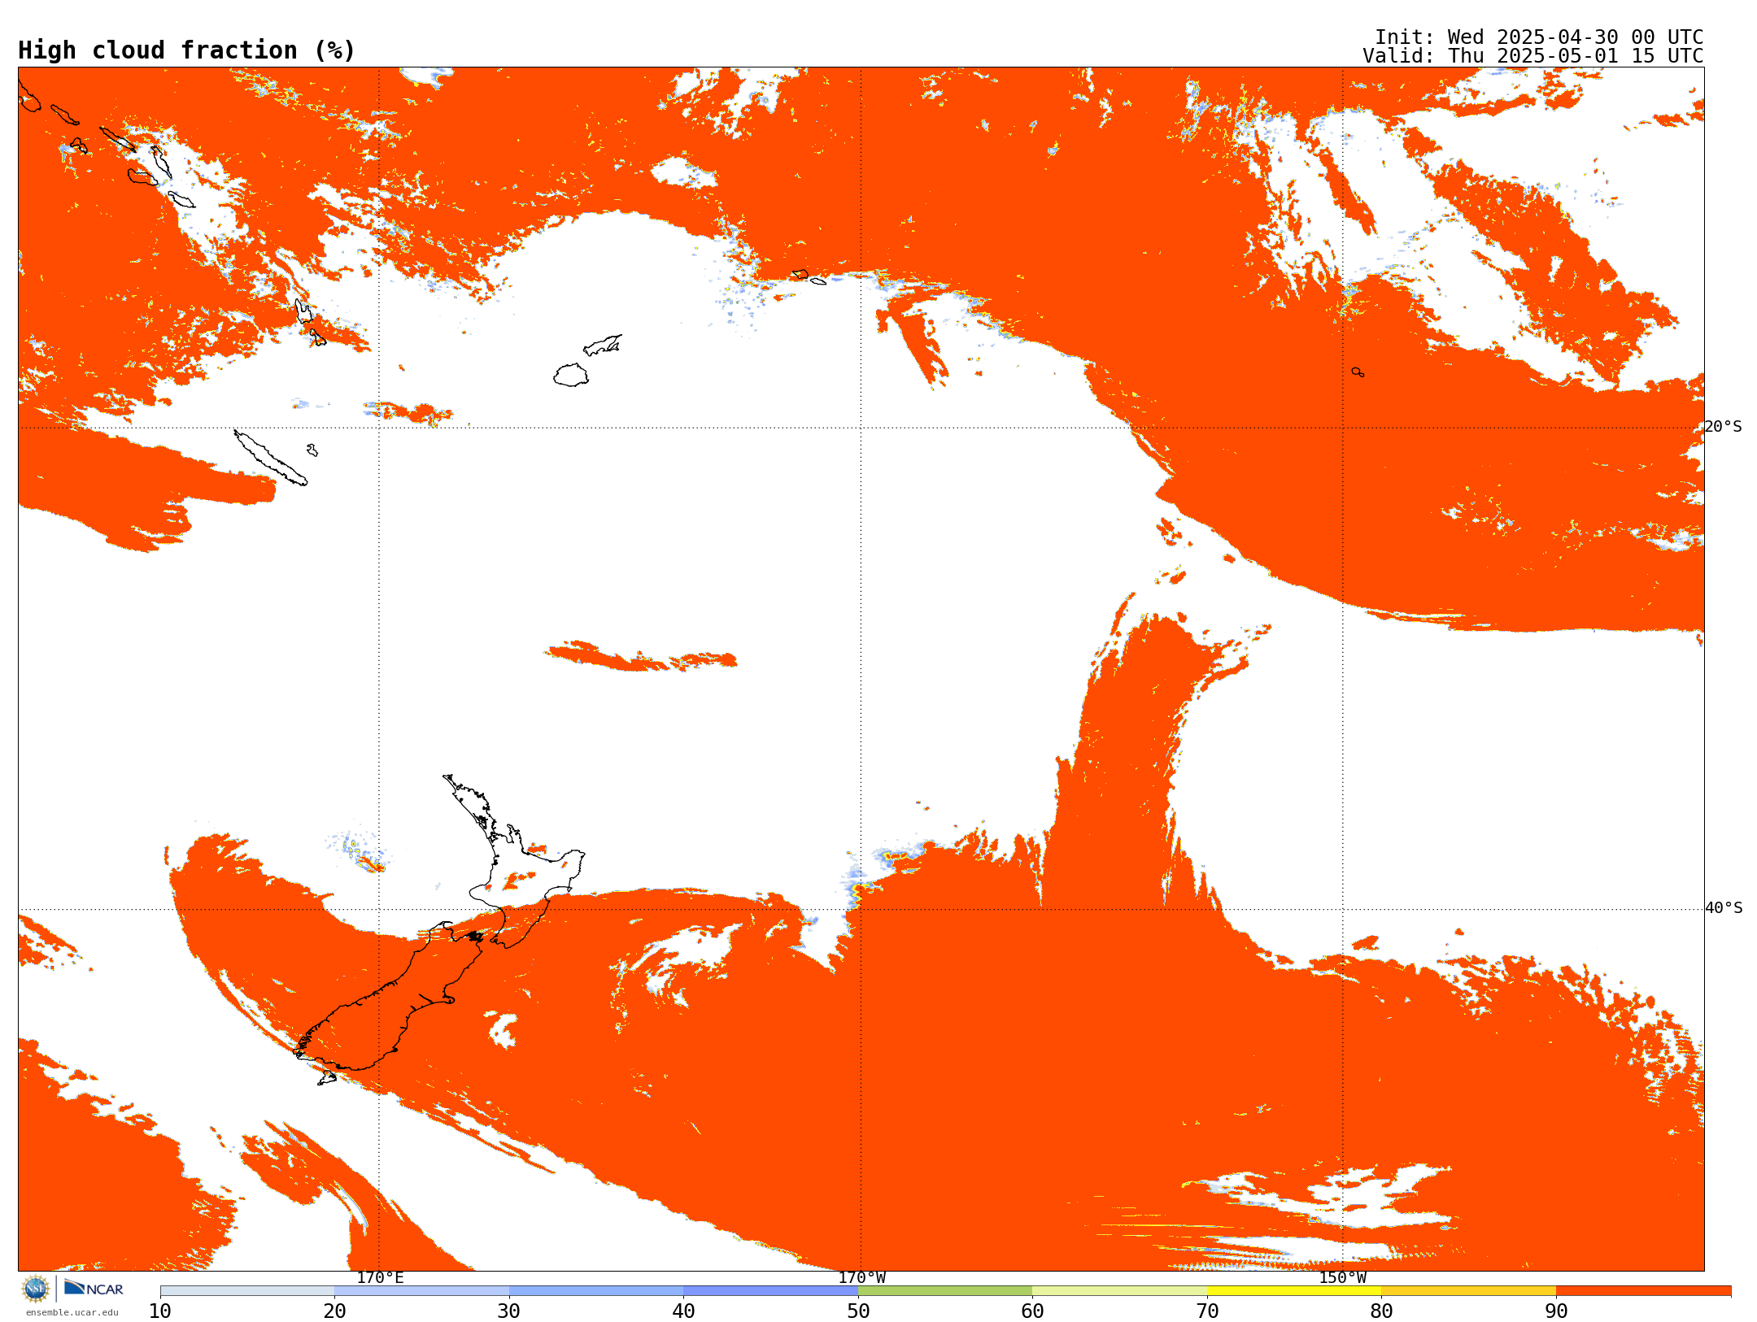Click the colorbar tick label 60

point(1032,1311)
